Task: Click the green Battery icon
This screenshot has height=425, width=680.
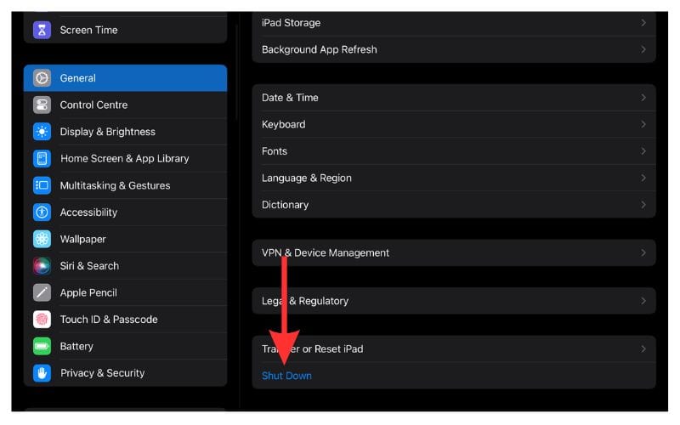Action: [x=42, y=346]
